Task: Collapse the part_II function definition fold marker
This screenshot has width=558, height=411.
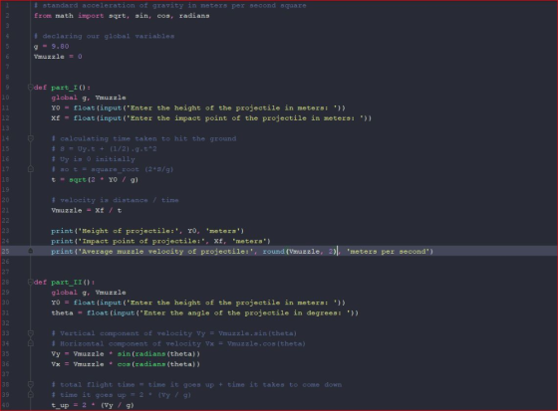Action: [30, 283]
